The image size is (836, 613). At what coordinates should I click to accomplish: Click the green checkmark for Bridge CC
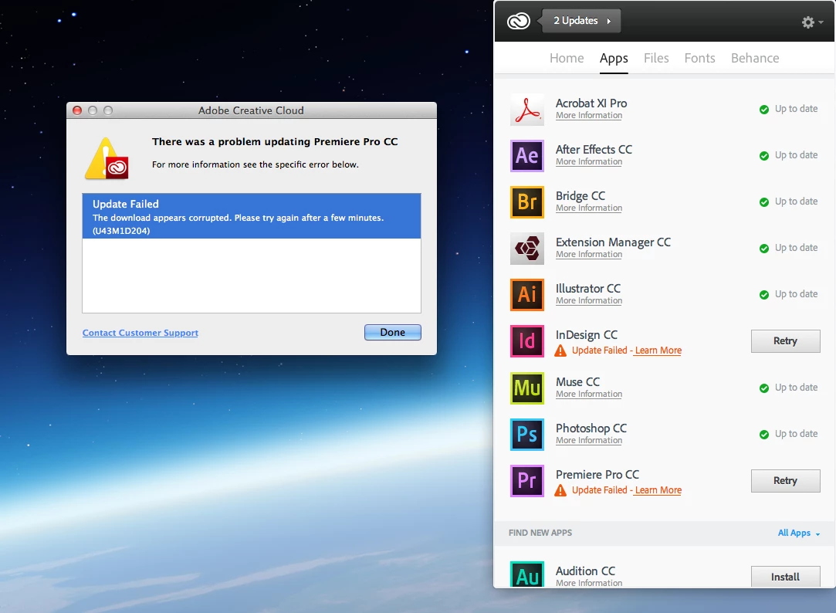764,202
